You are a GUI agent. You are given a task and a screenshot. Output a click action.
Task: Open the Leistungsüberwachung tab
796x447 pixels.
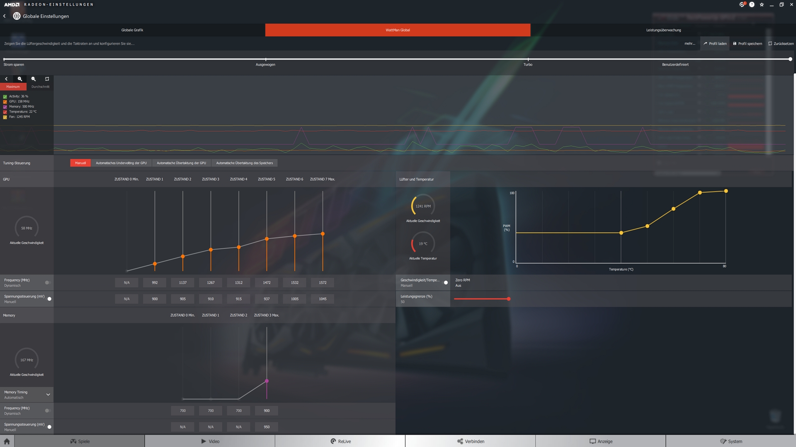tap(663, 30)
